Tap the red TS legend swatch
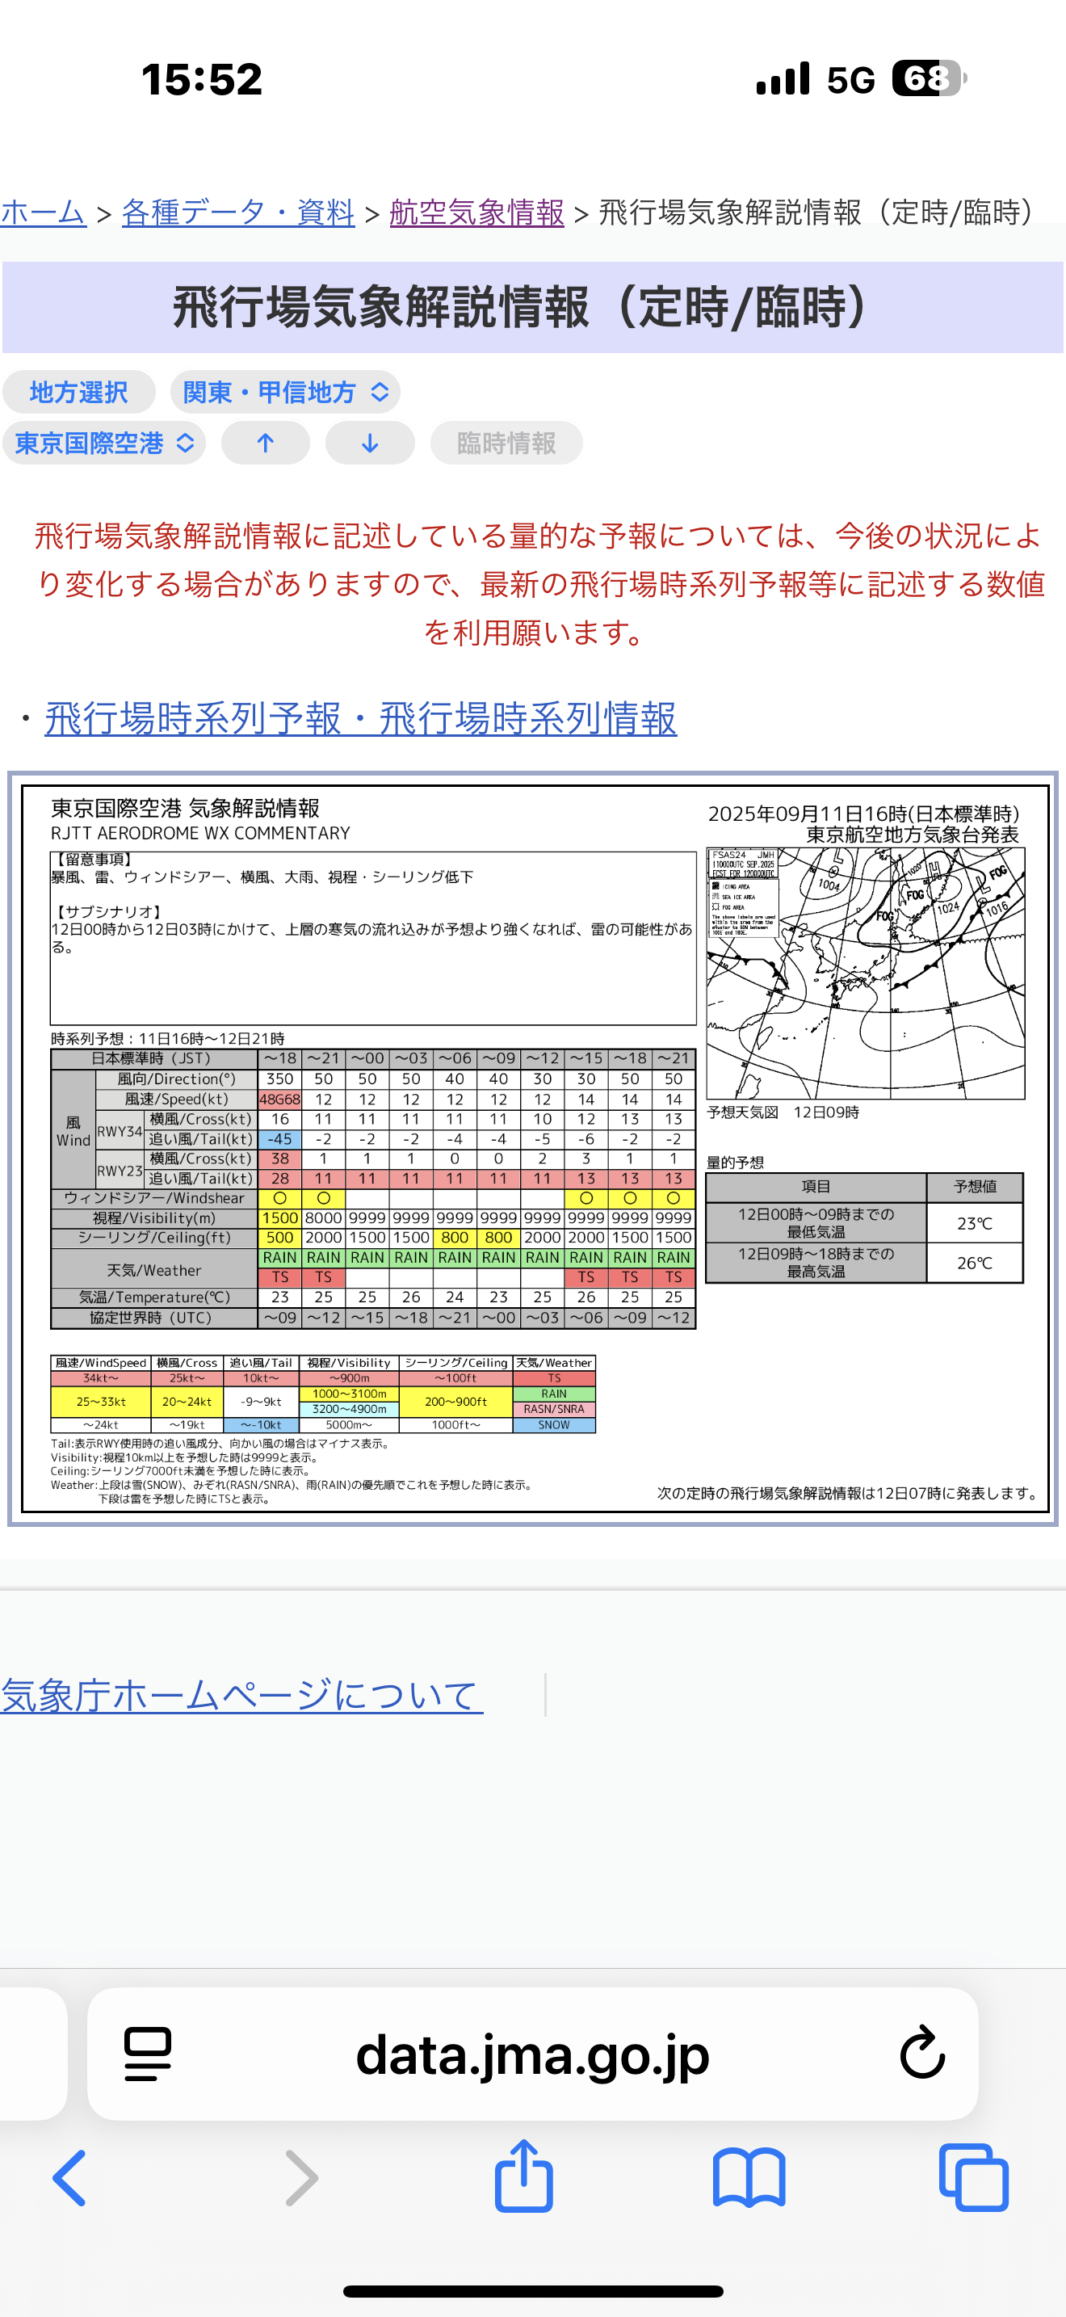 pyautogui.click(x=554, y=1378)
